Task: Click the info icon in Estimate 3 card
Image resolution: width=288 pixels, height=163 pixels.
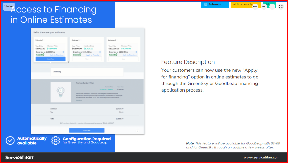Action: pyautogui.click(x=136, y=52)
